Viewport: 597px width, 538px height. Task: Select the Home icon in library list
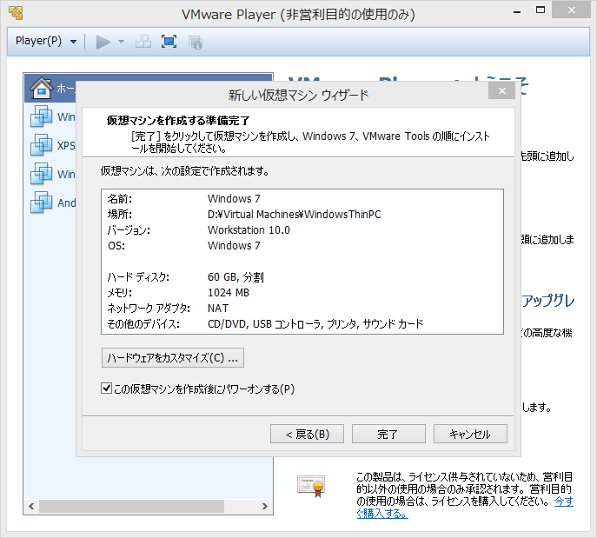(41, 88)
